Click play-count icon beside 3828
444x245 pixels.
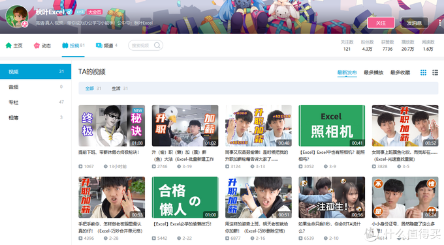click(x=373, y=166)
